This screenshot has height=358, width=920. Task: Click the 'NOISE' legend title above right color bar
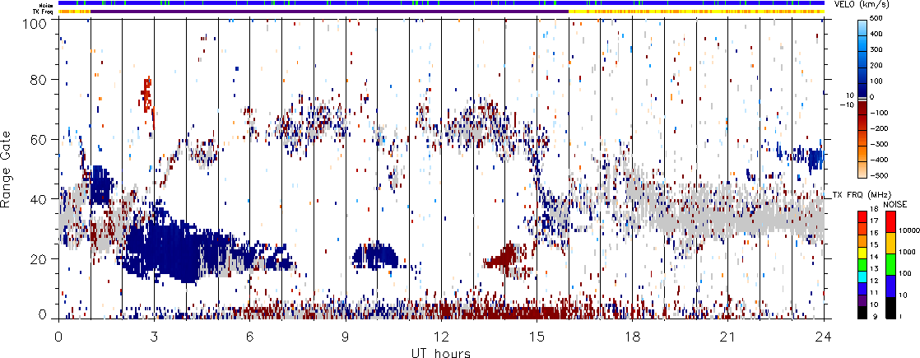pyautogui.click(x=895, y=203)
